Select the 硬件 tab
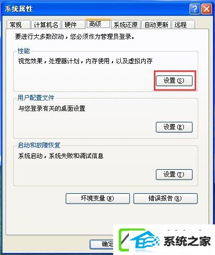Screen dimensions: 215x255 point(73,24)
